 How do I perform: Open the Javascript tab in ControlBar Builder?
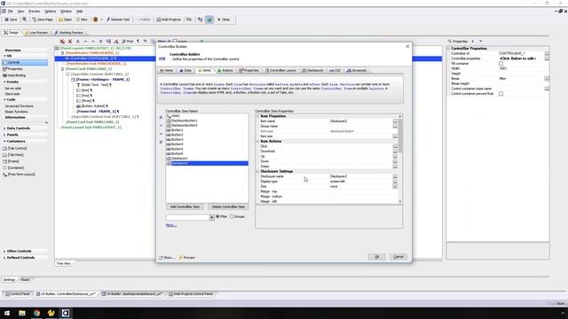[357, 71]
